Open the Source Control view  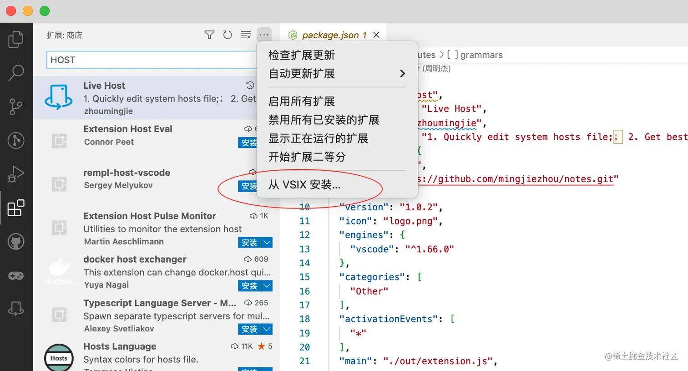(x=16, y=107)
